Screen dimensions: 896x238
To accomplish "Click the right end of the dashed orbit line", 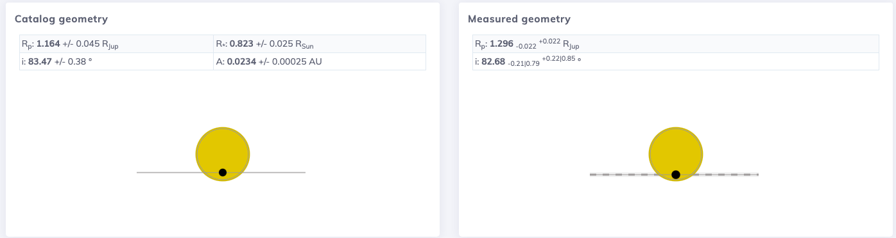I will pos(757,175).
